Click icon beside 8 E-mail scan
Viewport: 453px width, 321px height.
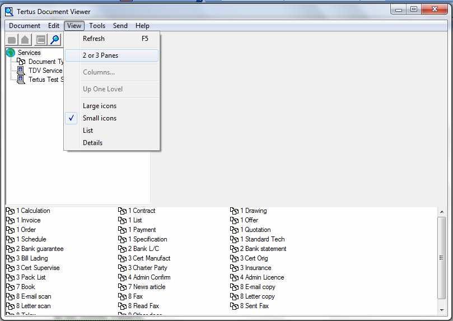tap(10, 297)
